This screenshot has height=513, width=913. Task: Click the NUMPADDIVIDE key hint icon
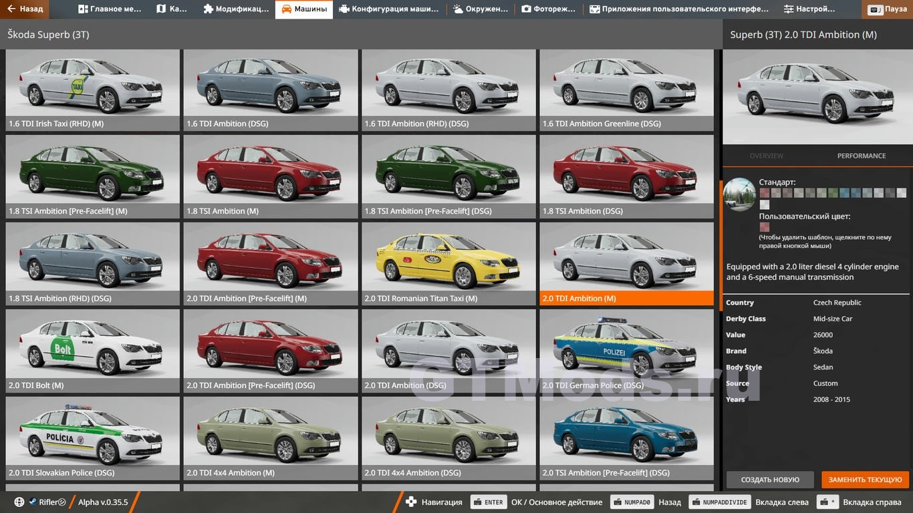719,502
